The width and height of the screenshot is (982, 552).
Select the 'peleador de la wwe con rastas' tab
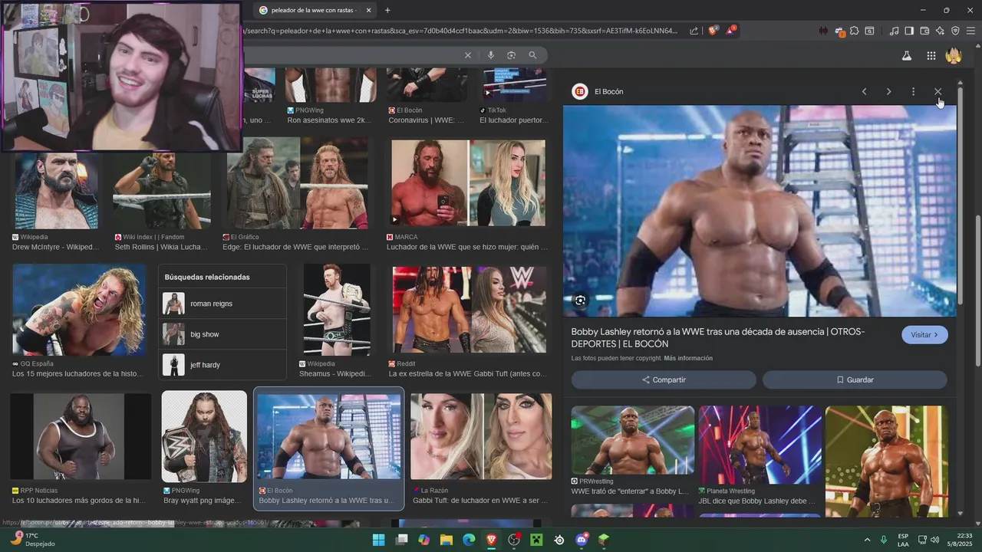pos(315,10)
